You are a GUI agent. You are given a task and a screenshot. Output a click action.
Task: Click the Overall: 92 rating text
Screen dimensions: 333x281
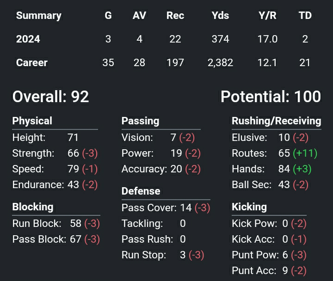50,97
